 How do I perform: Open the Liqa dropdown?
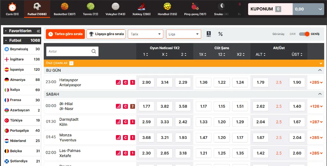(x=183, y=34)
